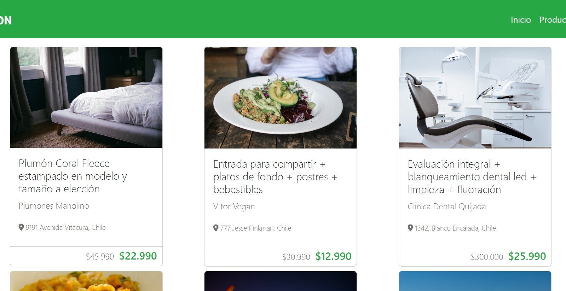This screenshot has height=291, width=566.
Task: Click the Plumones Manolino vendor name
Action: [x=54, y=206]
